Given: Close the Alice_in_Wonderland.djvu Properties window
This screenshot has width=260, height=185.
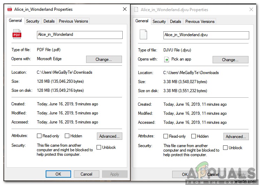Looking at the screenshot, I should (251, 9).
